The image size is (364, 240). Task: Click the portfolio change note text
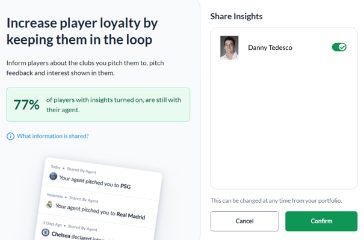[276, 200]
